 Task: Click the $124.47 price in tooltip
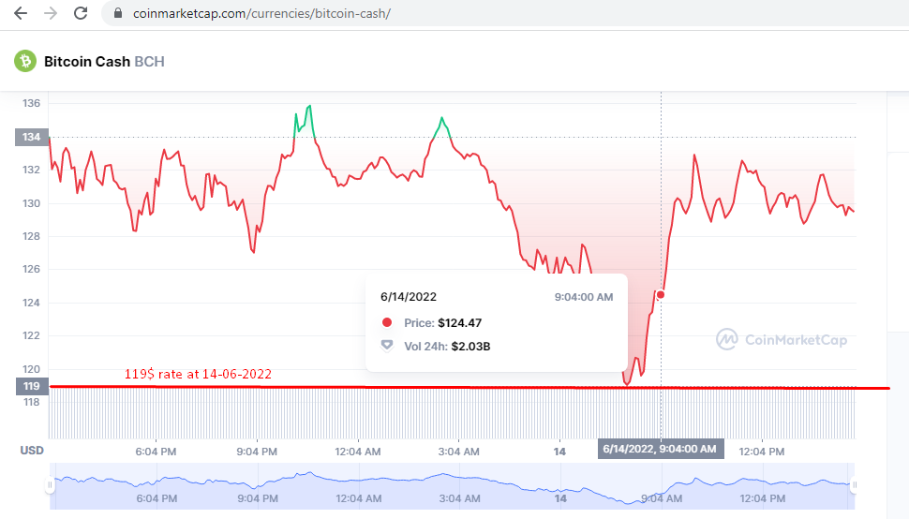(460, 322)
